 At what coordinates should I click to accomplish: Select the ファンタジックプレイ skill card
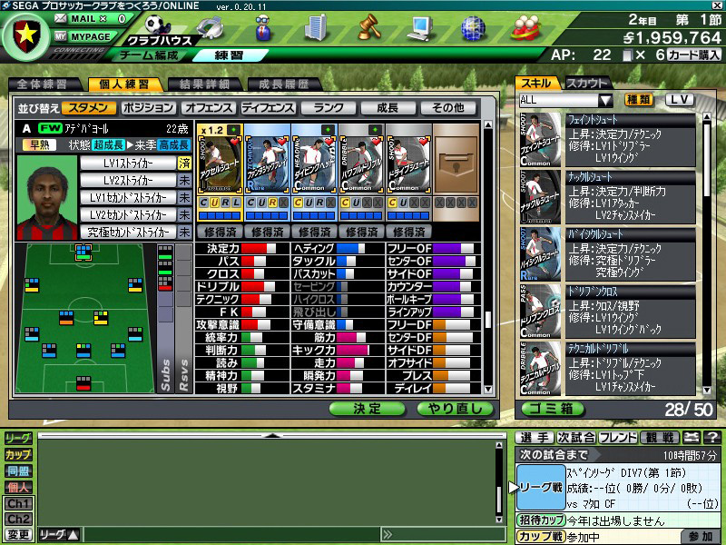pyautogui.click(x=267, y=164)
